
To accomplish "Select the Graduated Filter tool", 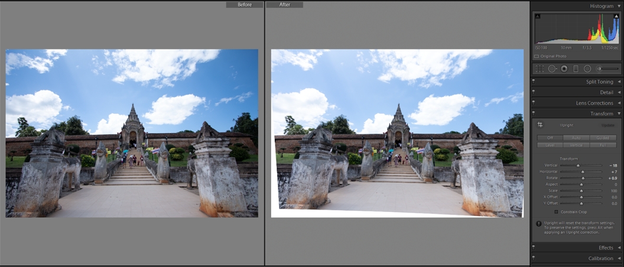I will pyautogui.click(x=576, y=69).
